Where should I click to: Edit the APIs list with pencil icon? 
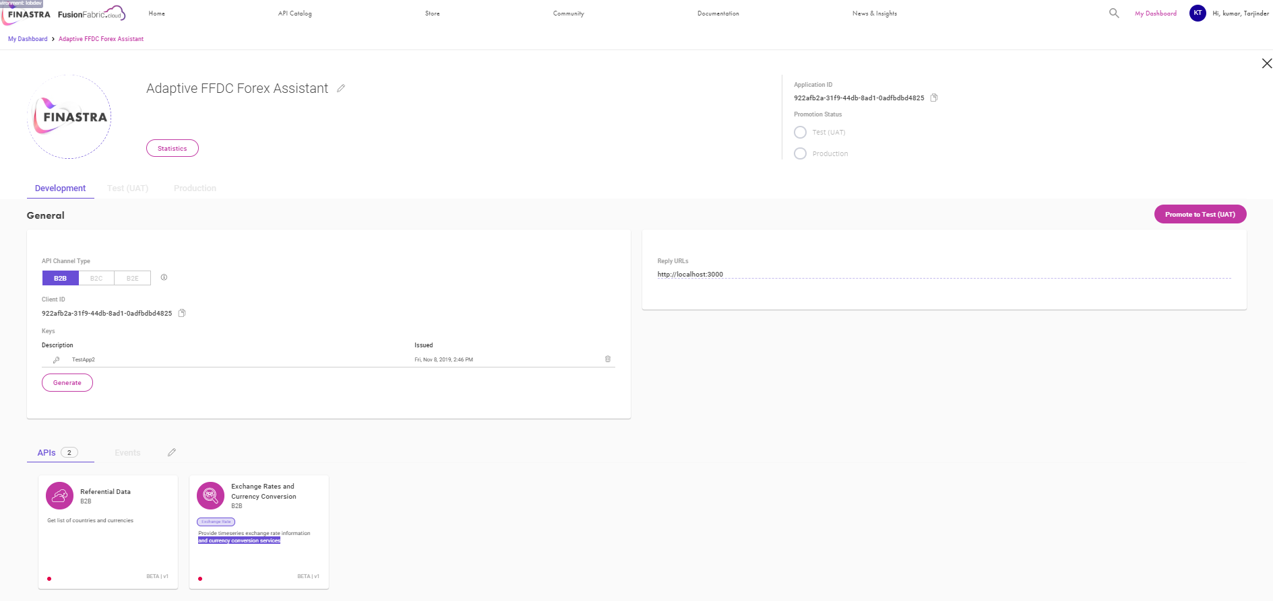(x=172, y=452)
